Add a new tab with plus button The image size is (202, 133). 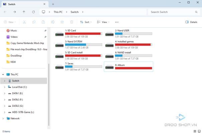point(53,4)
